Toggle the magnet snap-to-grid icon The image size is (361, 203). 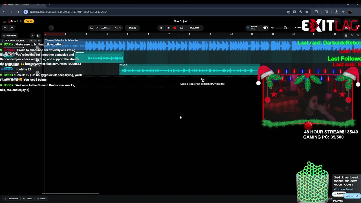pyautogui.click(x=346, y=36)
